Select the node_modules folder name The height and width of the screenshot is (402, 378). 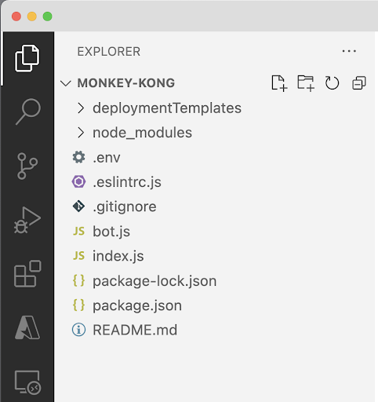click(143, 133)
